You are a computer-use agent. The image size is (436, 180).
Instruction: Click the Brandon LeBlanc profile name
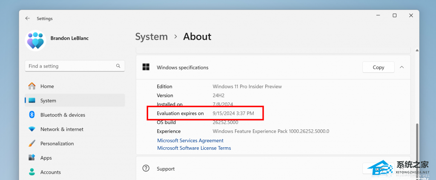69,38
